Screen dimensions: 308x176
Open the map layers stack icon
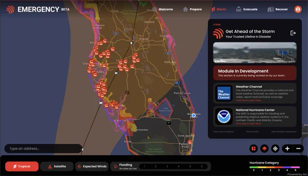click(x=265, y=149)
